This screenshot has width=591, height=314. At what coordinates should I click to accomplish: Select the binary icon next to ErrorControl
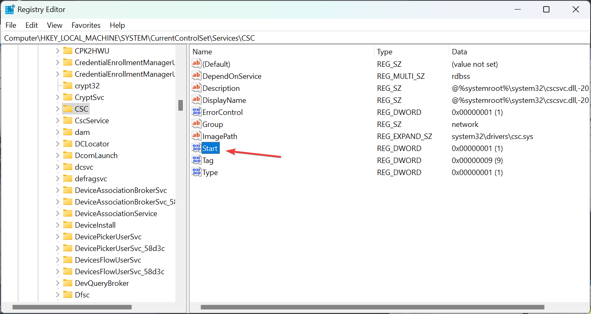click(196, 112)
